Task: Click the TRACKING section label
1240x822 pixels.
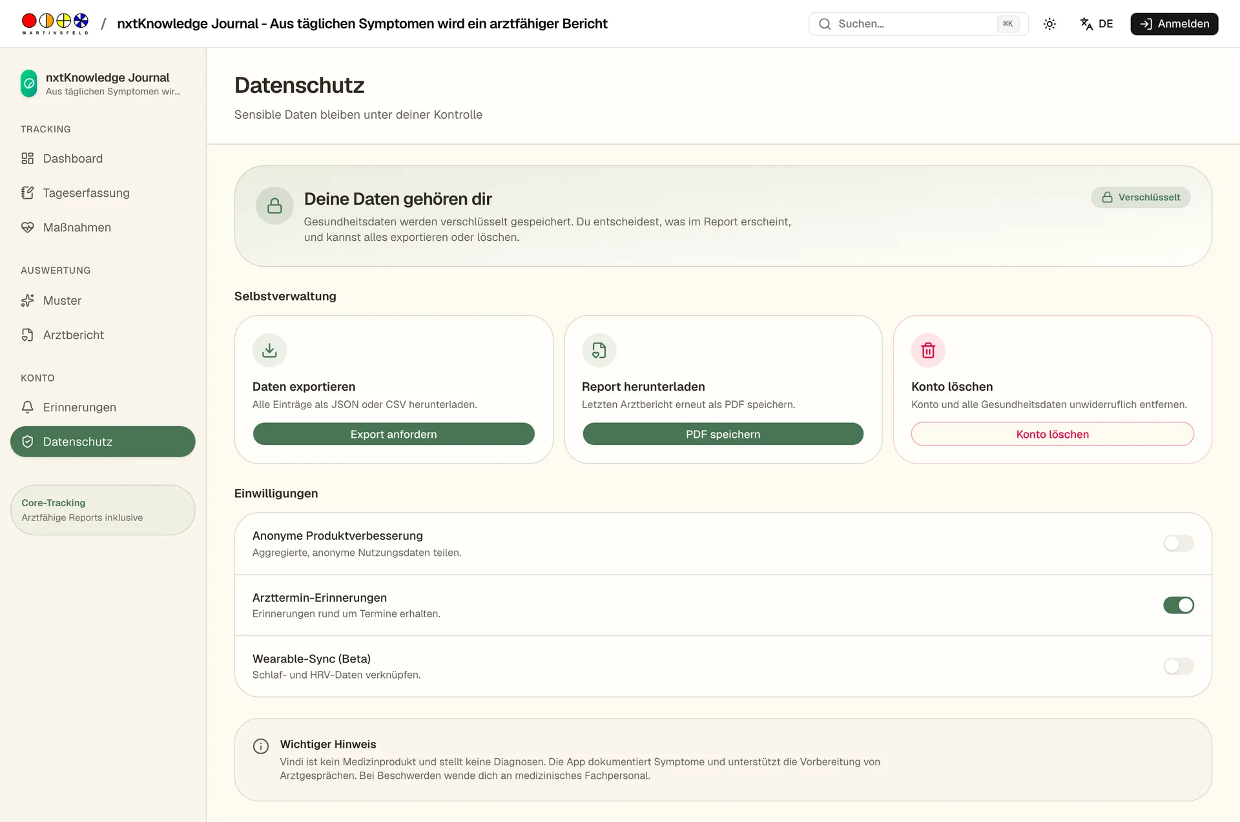Action: (x=45, y=129)
